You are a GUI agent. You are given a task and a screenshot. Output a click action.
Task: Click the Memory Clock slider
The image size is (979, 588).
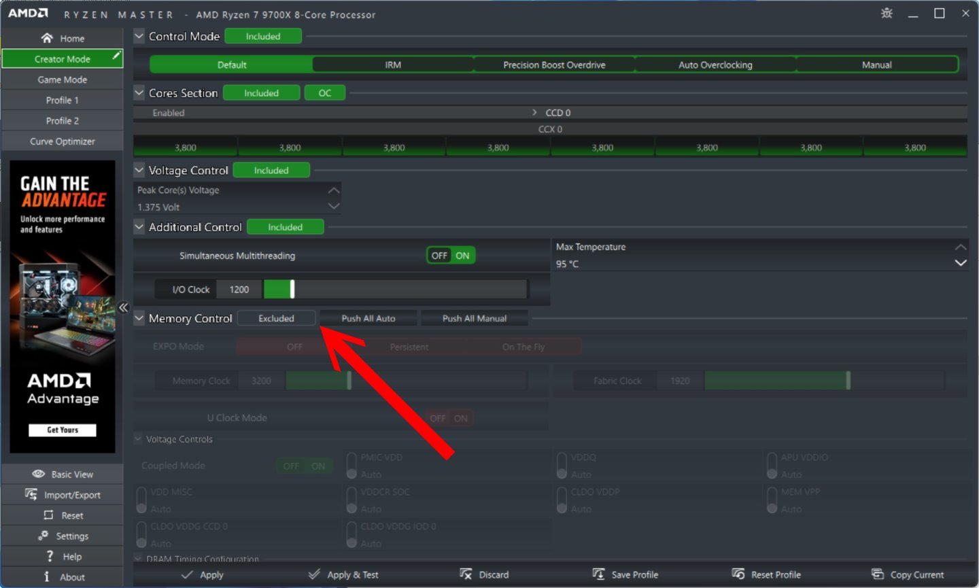406,381
